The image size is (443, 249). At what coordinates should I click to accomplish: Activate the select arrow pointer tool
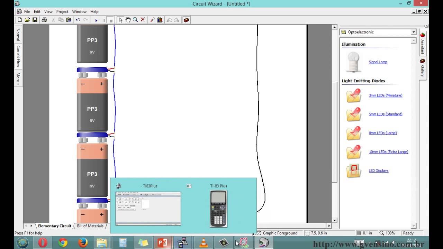point(121,20)
